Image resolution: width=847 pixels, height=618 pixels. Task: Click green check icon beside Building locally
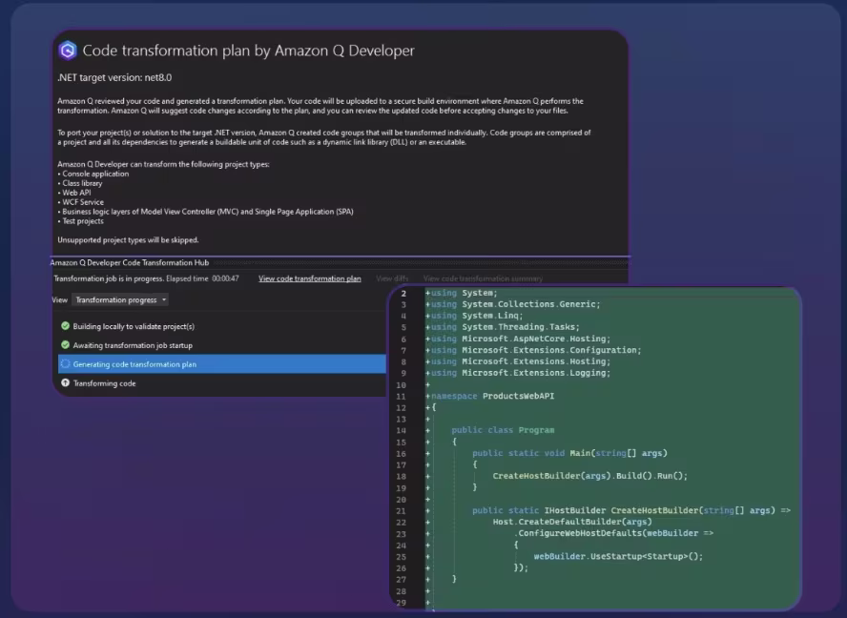point(66,326)
